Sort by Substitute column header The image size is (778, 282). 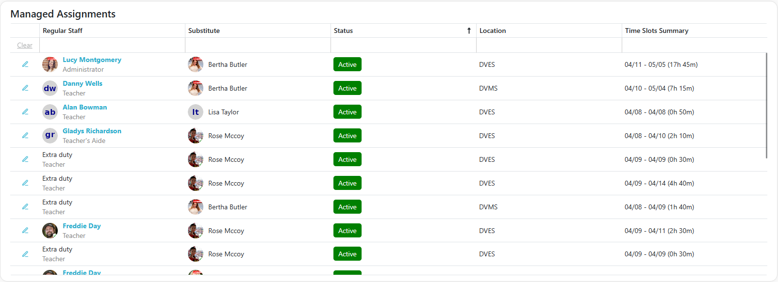(204, 31)
